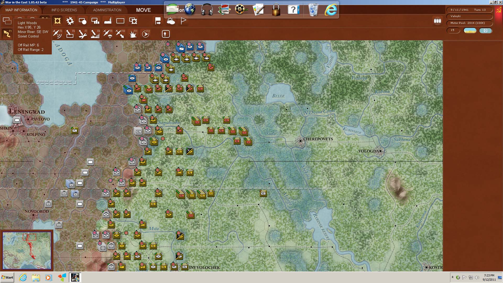Click the Start button

[x=7, y=277]
